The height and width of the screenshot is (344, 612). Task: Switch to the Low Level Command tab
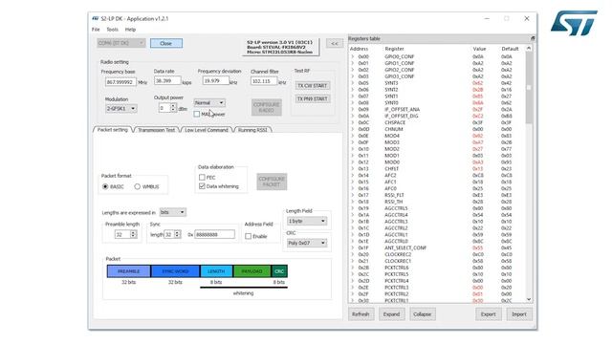[x=207, y=130]
